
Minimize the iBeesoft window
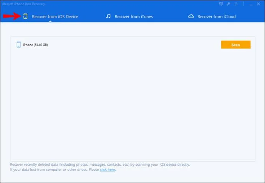click(251, 4)
